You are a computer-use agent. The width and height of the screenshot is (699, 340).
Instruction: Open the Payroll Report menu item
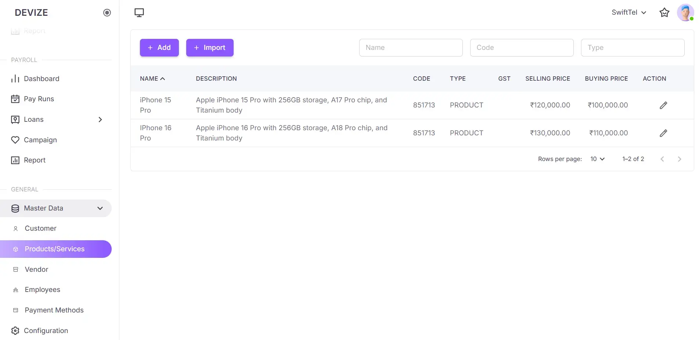56,160
